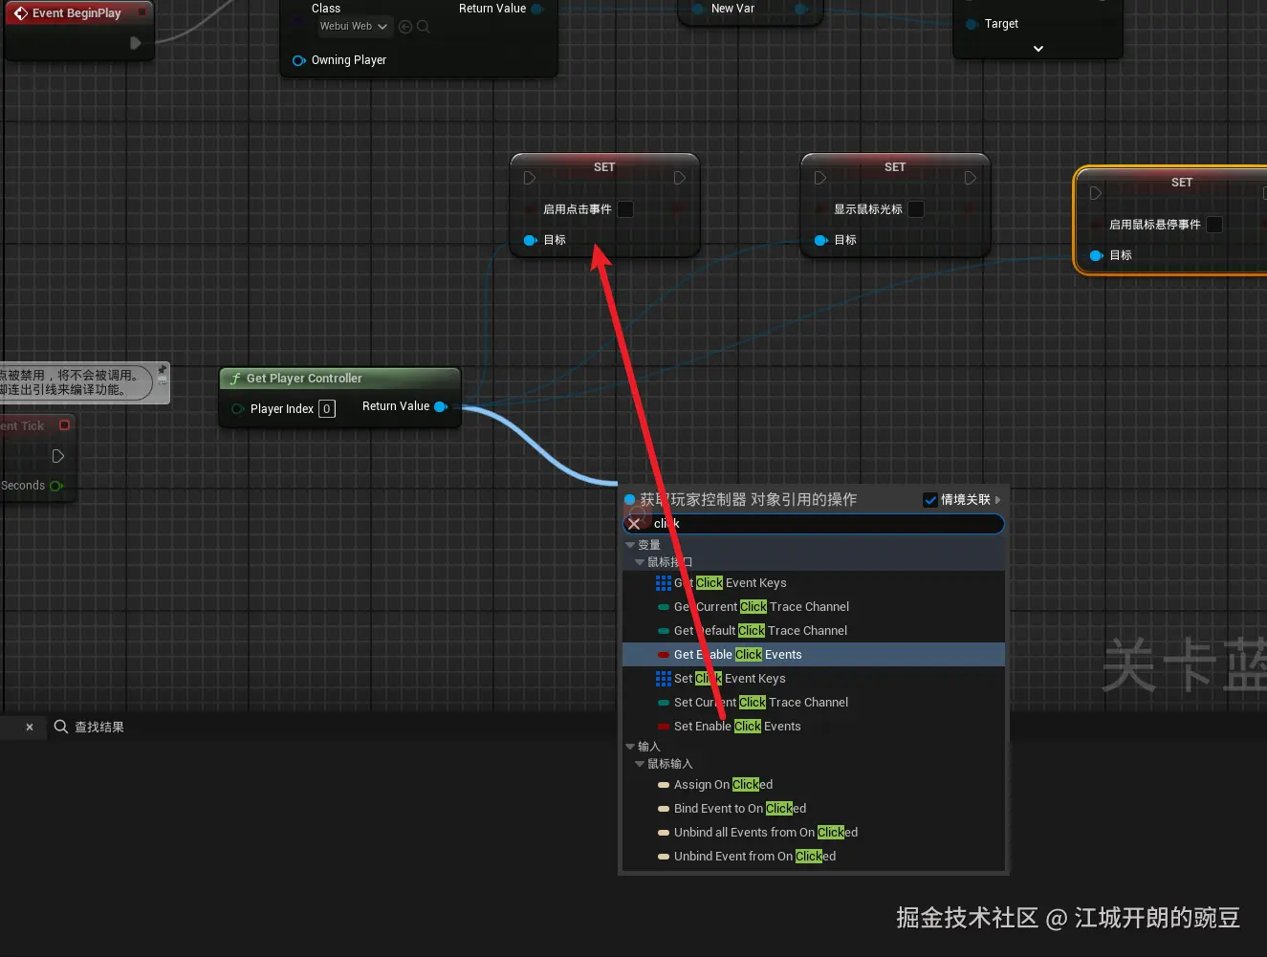Click the Owning Player input pin
1267x957 pixels.
coord(298,60)
